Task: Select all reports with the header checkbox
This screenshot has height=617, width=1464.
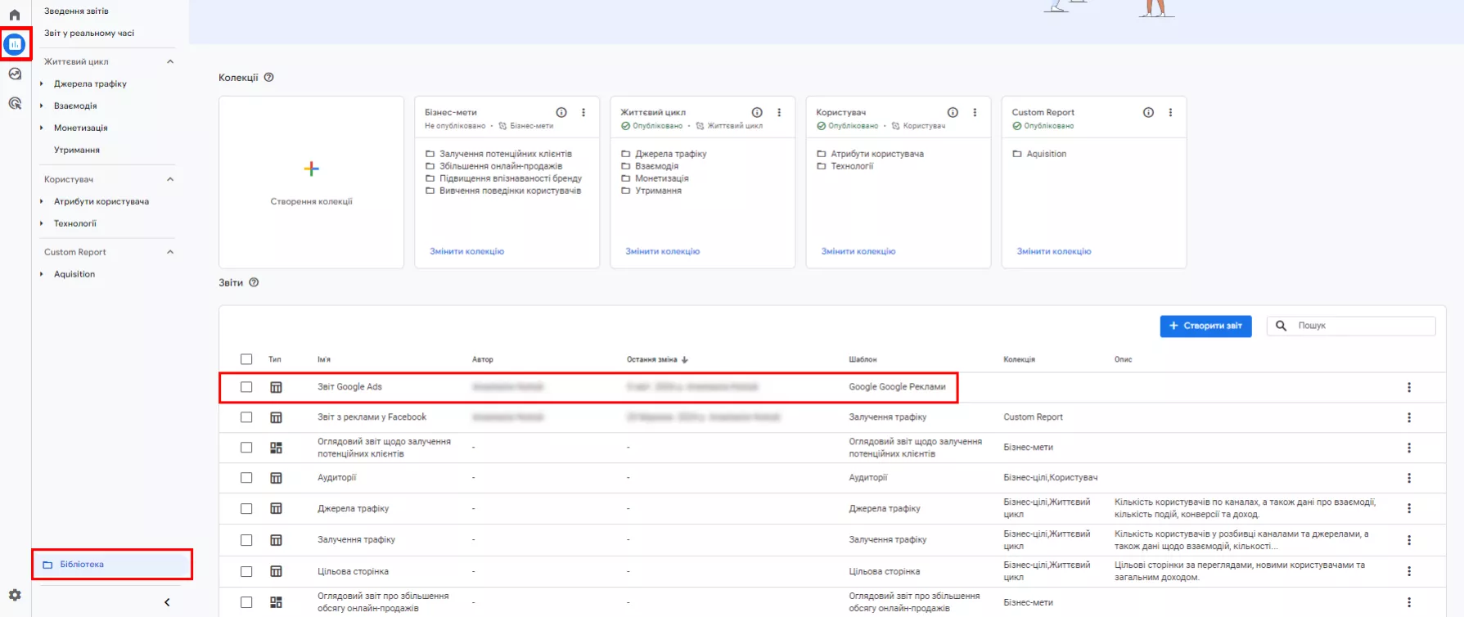Action: 246,359
